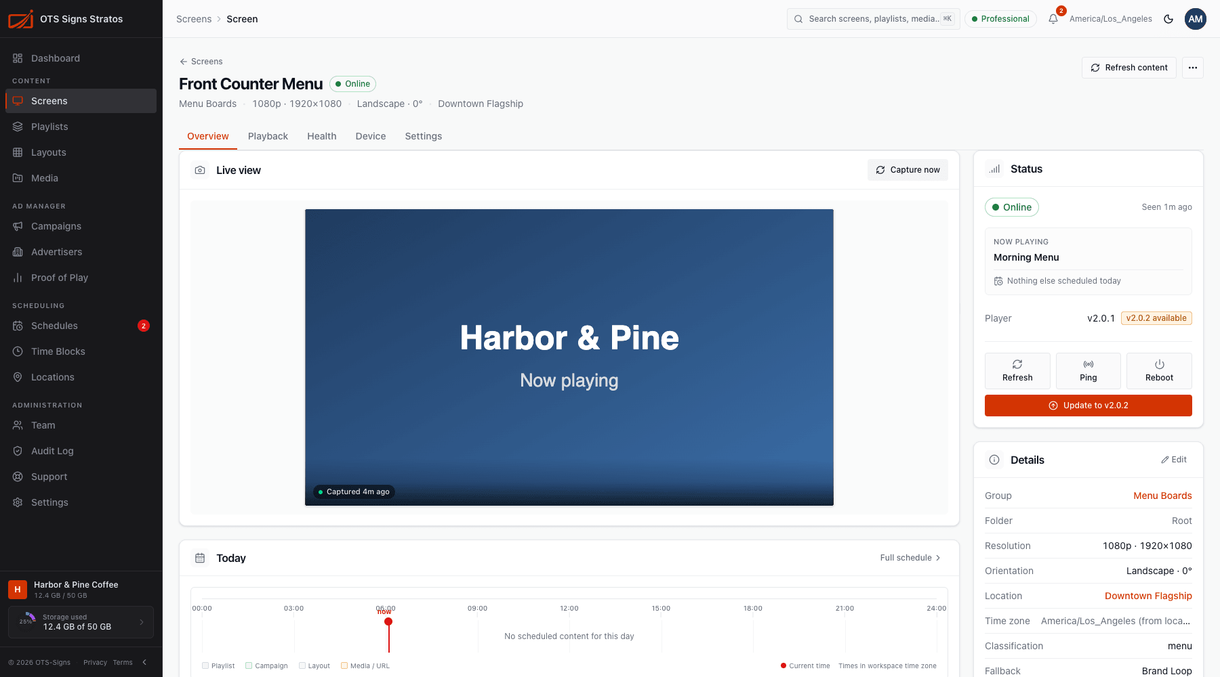Toggle the Layout legend checkbox
Image resolution: width=1220 pixels, height=677 pixels.
[302, 665]
